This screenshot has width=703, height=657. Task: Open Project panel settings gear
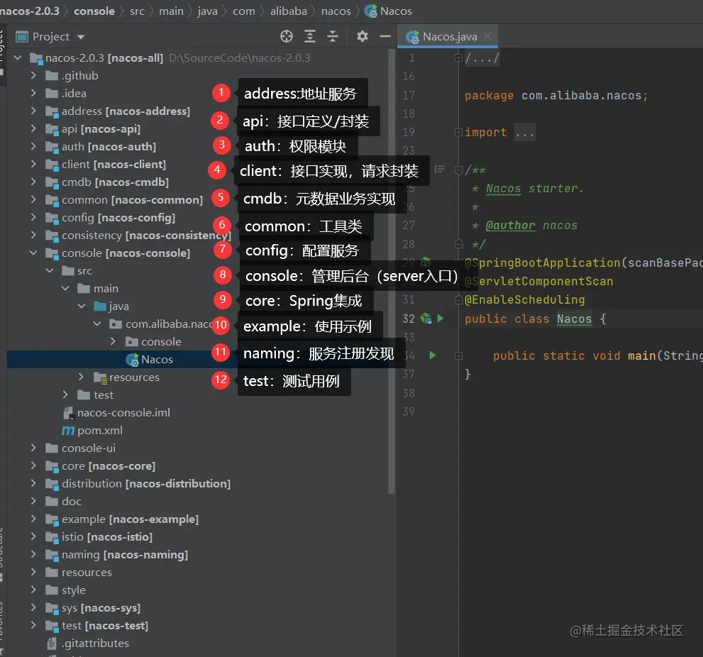[362, 36]
